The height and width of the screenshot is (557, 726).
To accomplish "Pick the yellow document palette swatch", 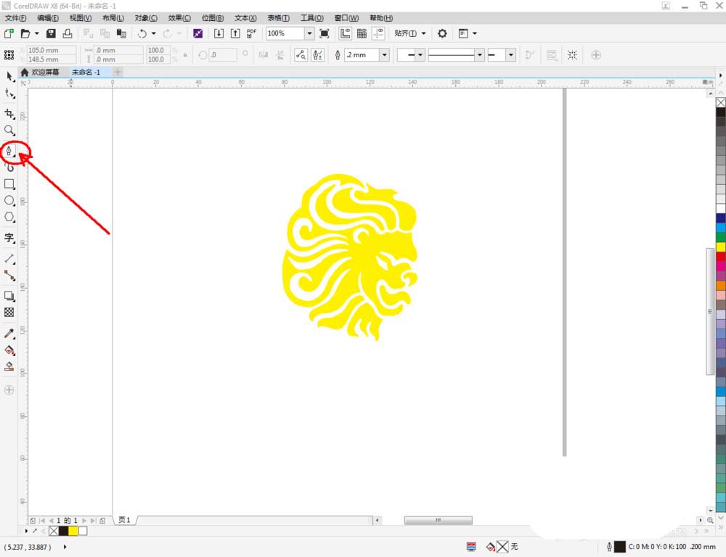I will 73,531.
